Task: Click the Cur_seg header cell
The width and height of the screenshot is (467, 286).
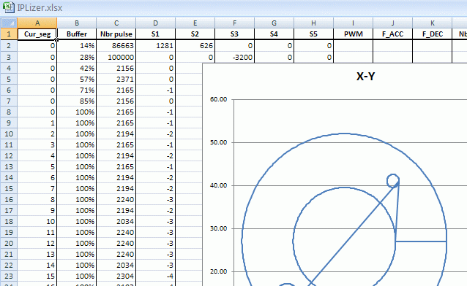Action: click(37, 34)
